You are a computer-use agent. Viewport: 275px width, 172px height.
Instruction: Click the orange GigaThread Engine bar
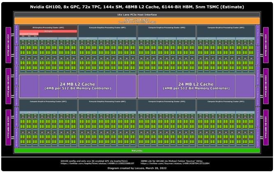click(137, 21)
